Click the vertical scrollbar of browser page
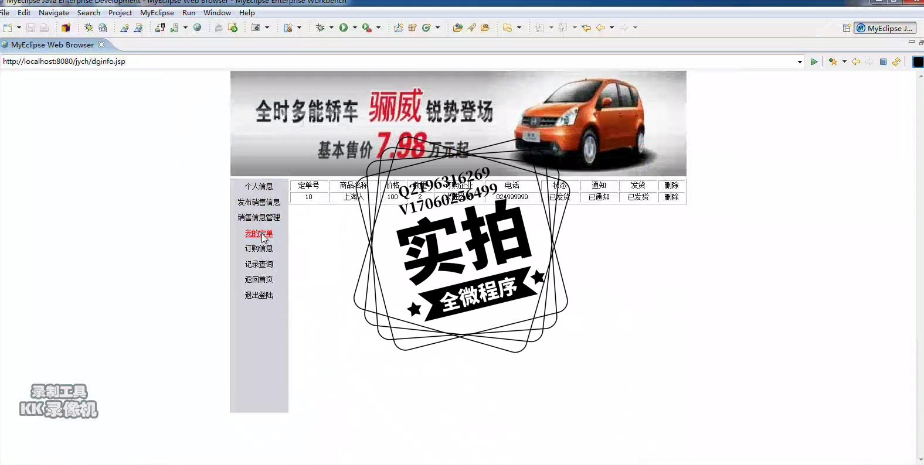Image resolution: width=924 pixels, height=465 pixels. [x=920, y=266]
